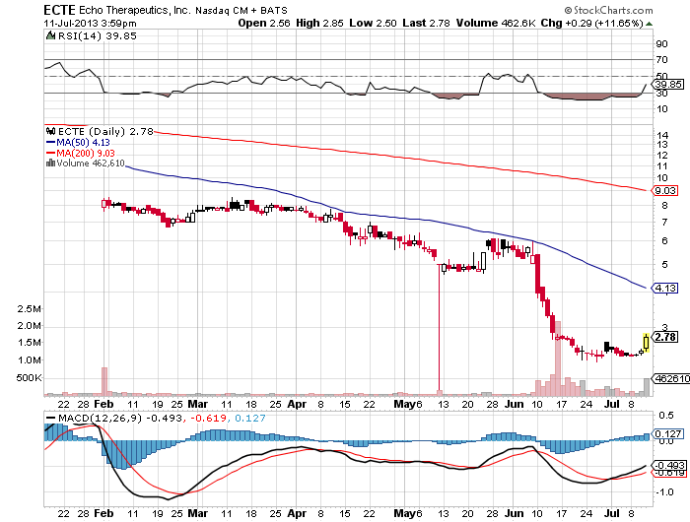690x522 pixels.
Task: Click the candlestick icon beside ECTE (Daily)
Action: click(x=50, y=131)
